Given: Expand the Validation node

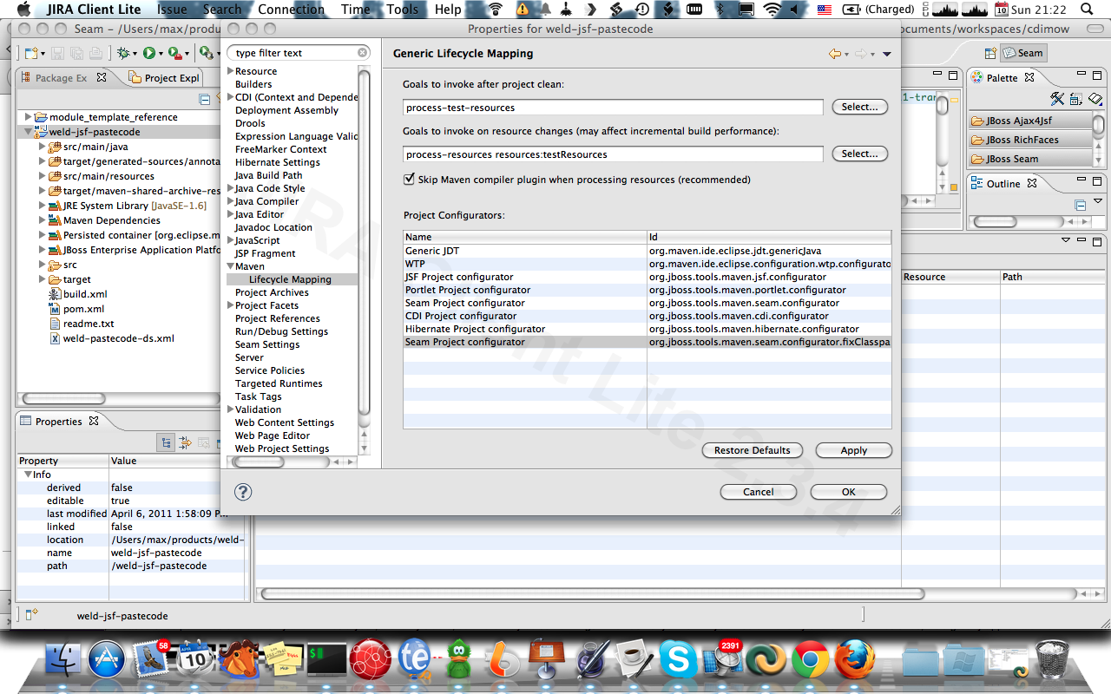Looking at the screenshot, I should (x=231, y=409).
